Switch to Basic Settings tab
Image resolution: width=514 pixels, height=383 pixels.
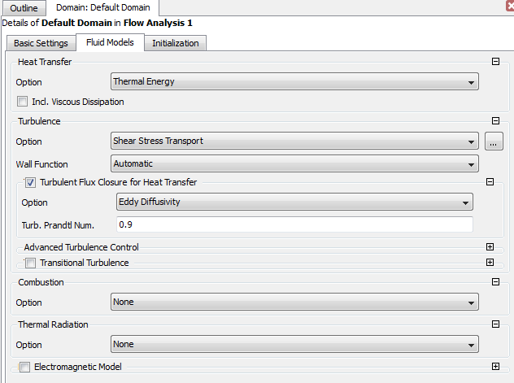(41, 43)
